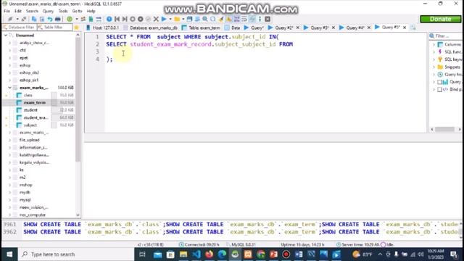
Task: Open Microsoft Edge from taskbar
Action: (x=222, y=254)
